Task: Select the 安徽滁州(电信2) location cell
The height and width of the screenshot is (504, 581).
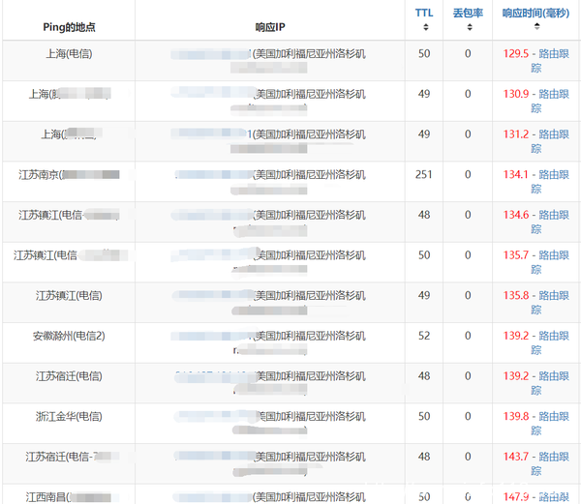Action: click(69, 336)
